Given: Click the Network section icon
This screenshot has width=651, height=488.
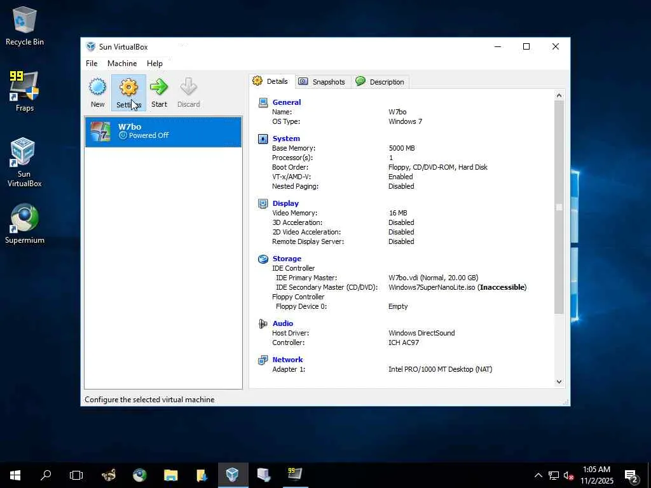Looking at the screenshot, I should coord(263,360).
